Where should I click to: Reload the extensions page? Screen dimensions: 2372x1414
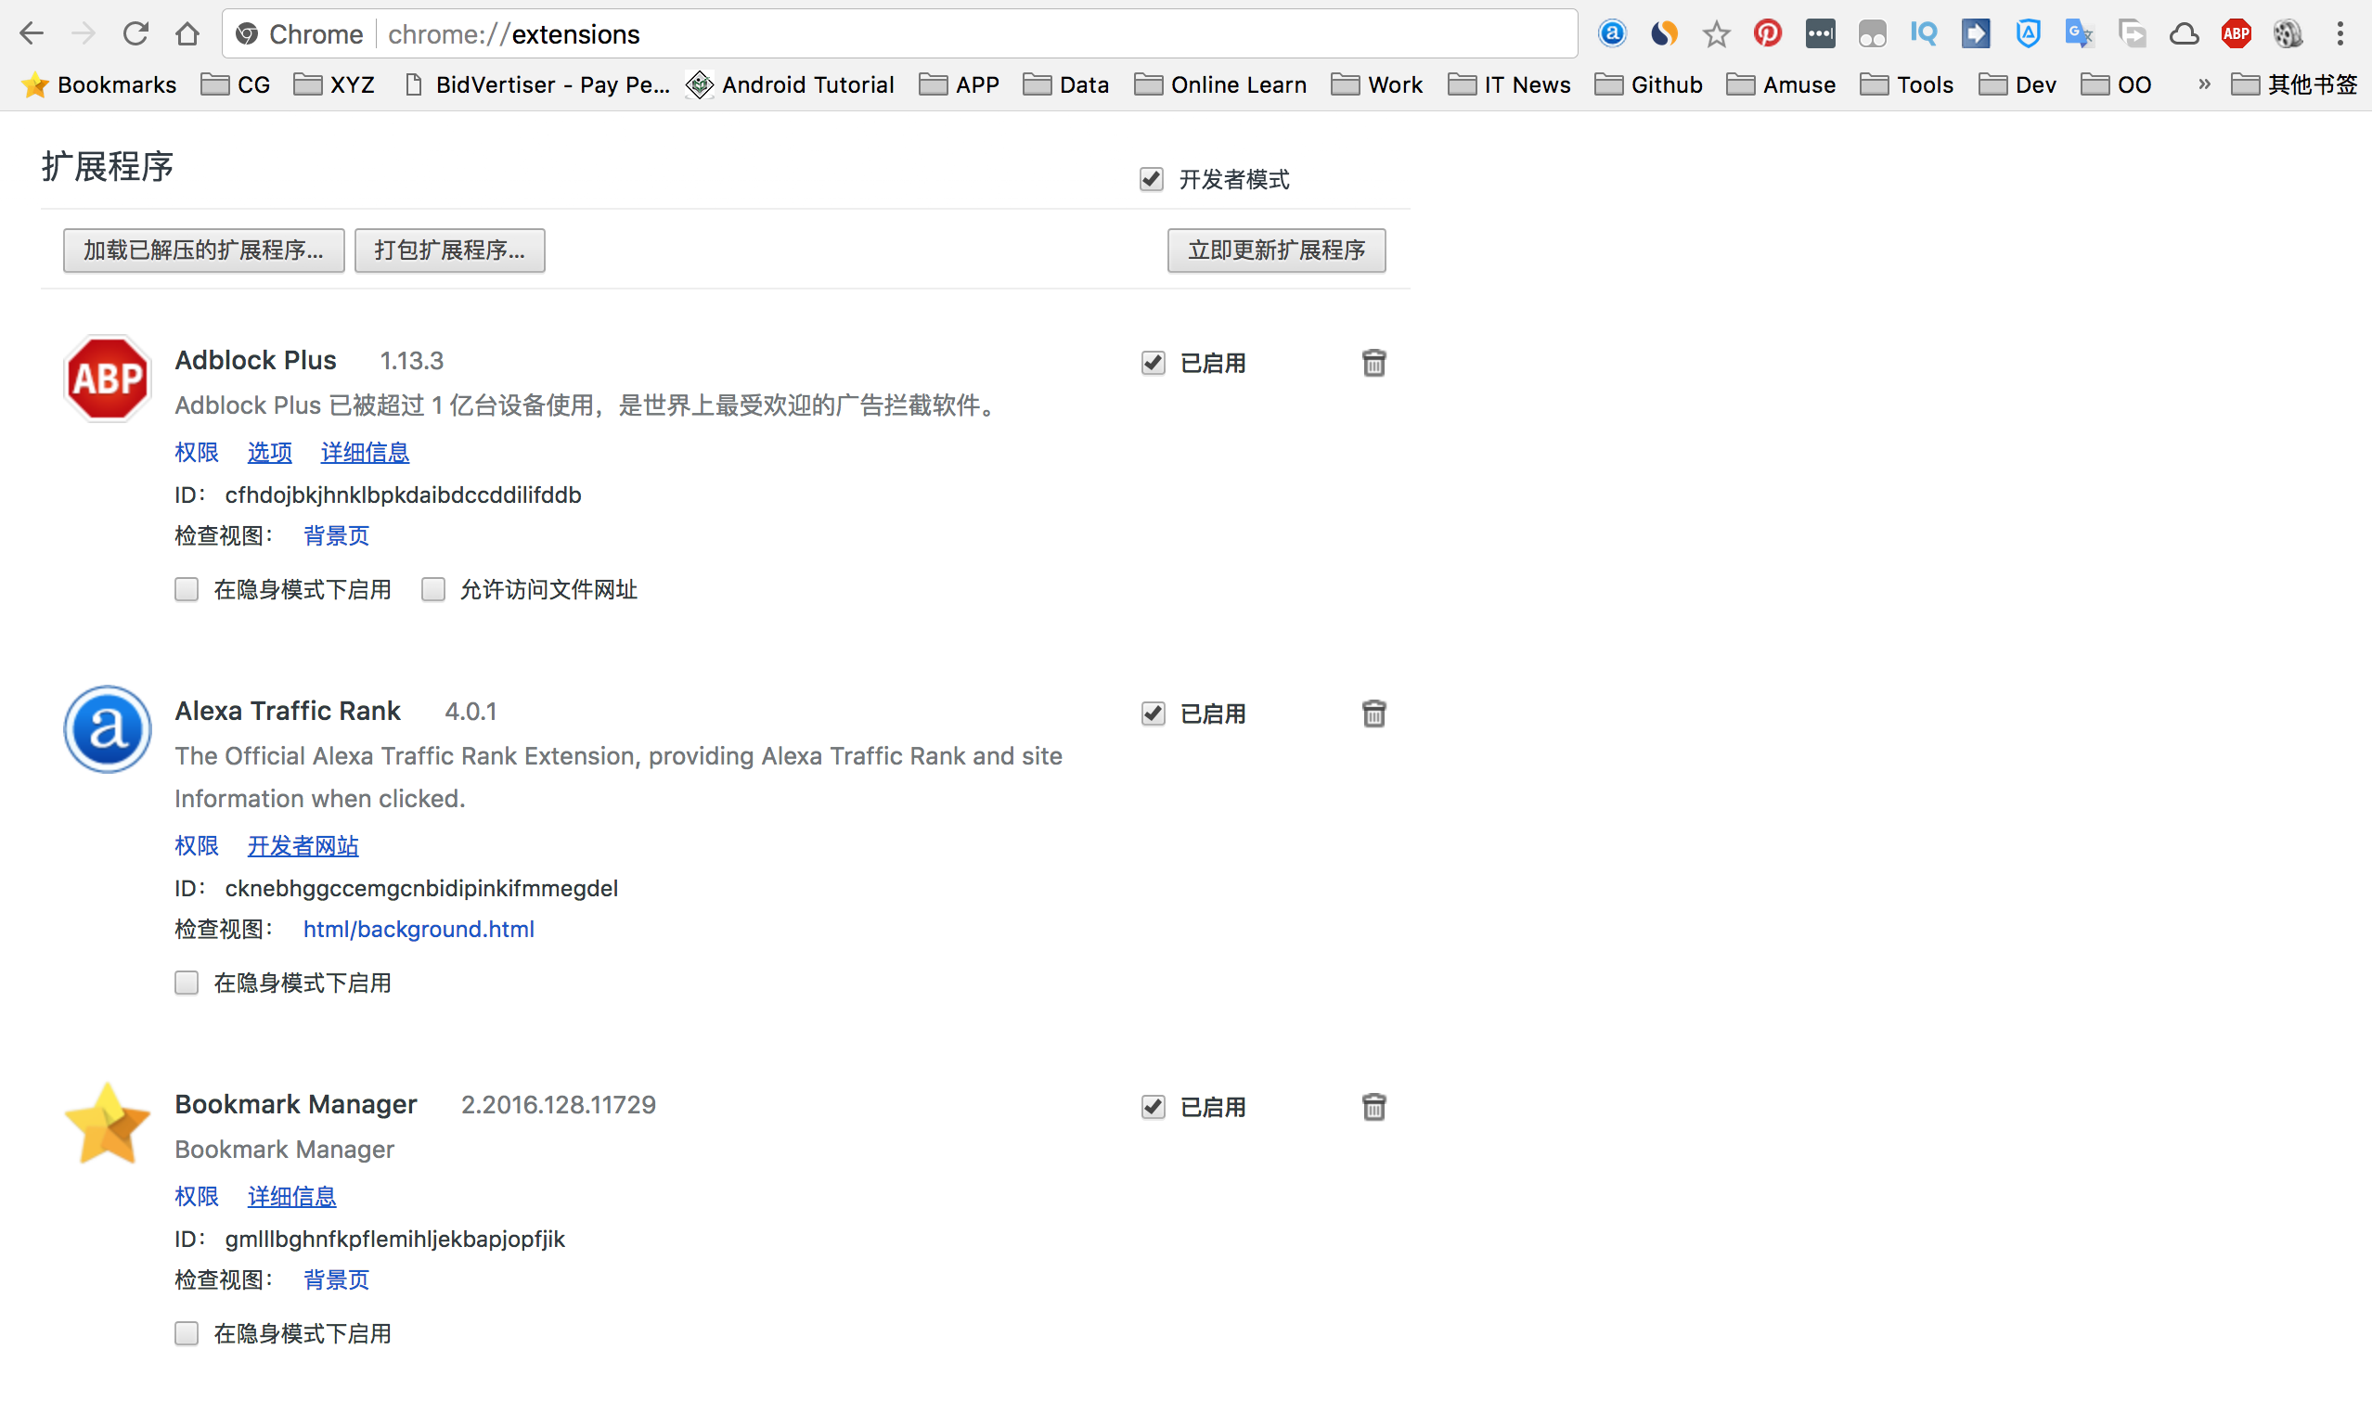[x=135, y=34]
